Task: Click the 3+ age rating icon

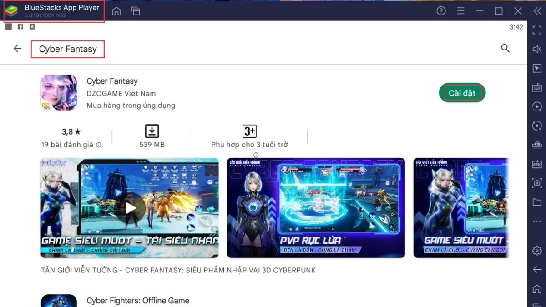Action: pos(249,131)
